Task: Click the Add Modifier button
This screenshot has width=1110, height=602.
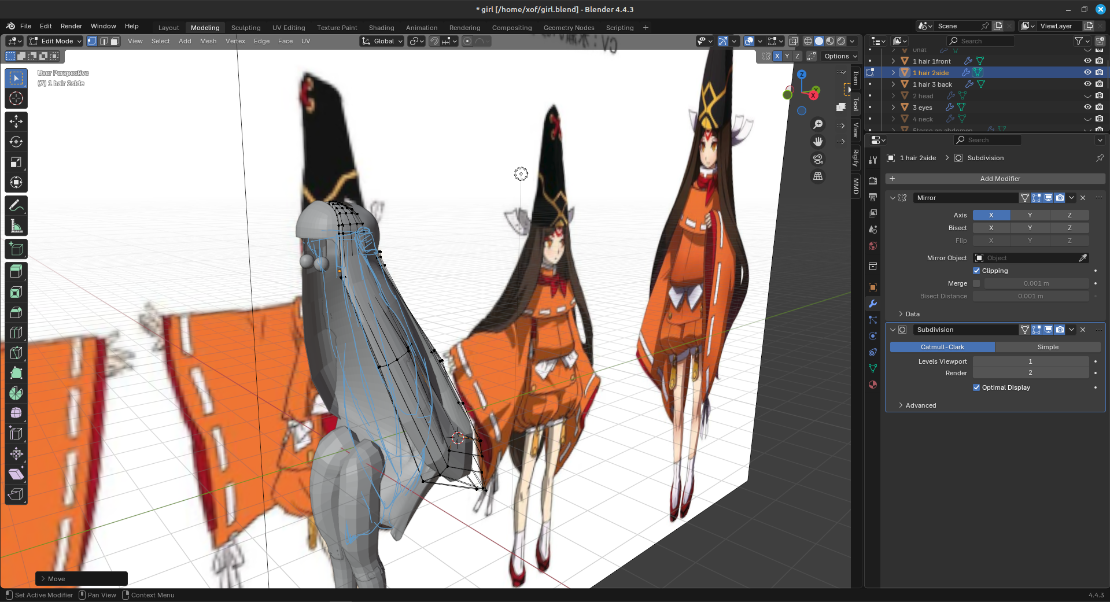Action: click(995, 179)
